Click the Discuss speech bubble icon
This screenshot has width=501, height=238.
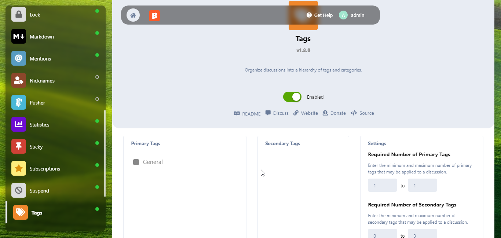[268, 113]
